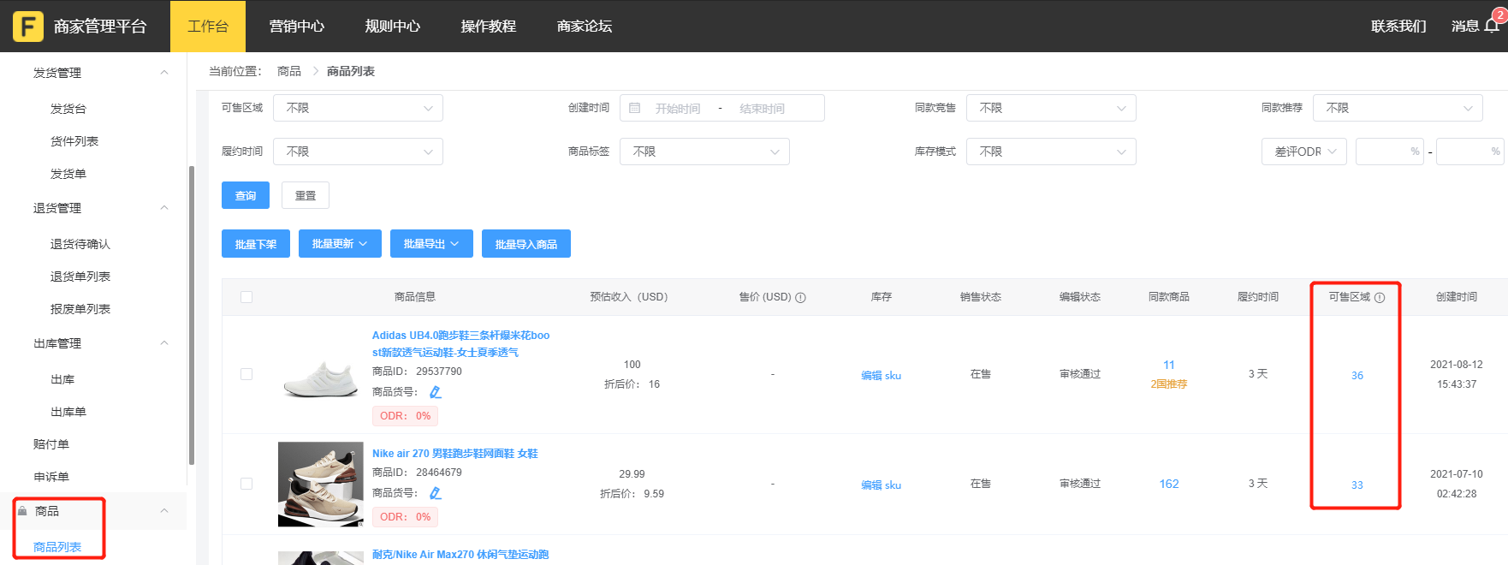Click 编辑 sku link for Adidas product

[x=881, y=375]
